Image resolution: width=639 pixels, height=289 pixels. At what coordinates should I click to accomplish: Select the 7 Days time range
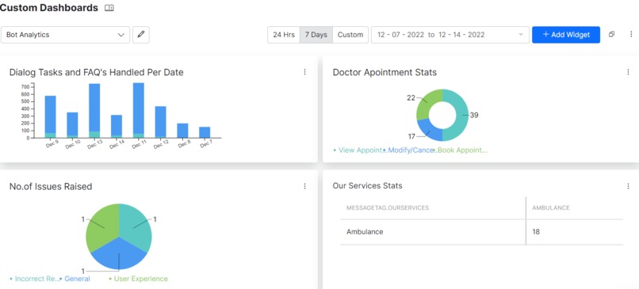316,35
